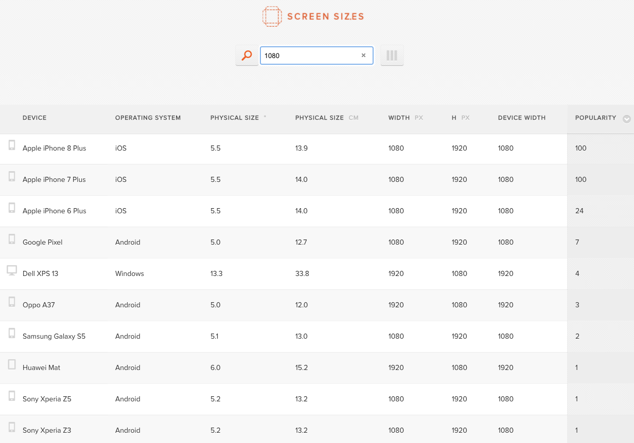Sort by Popularity column header
The image size is (634, 443).
click(x=595, y=118)
